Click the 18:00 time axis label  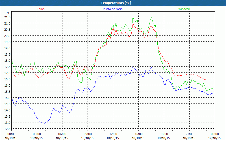164,134
